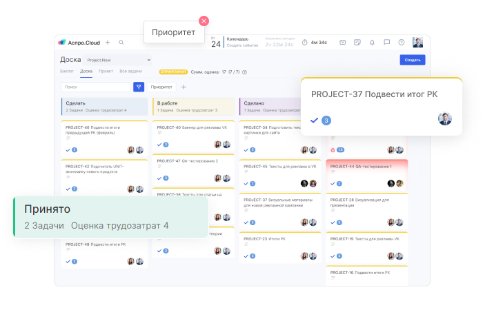This screenshot has height=314, width=483.
Task: Click the Принято column header overlay
Action: coord(111,217)
